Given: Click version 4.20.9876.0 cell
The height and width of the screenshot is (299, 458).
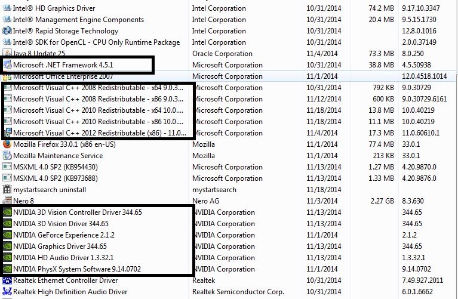Looking at the screenshot, I should pyautogui.click(x=419, y=178).
